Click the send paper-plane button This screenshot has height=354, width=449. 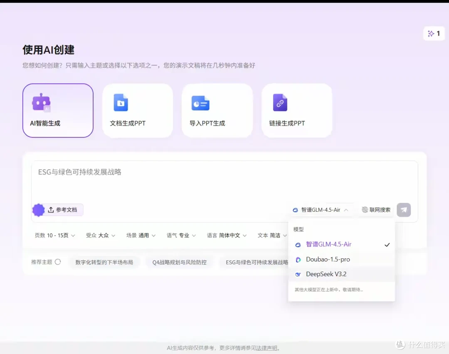(x=404, y=210)
